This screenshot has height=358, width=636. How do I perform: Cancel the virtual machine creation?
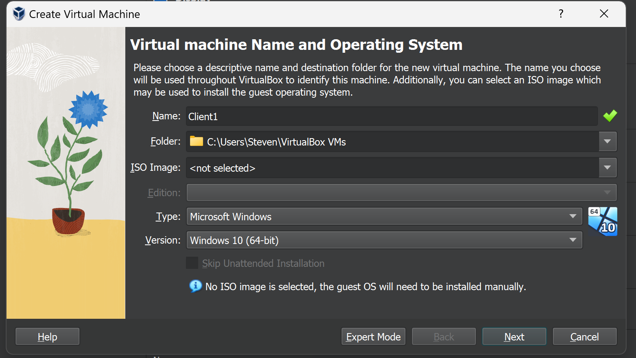pos(584,337)
